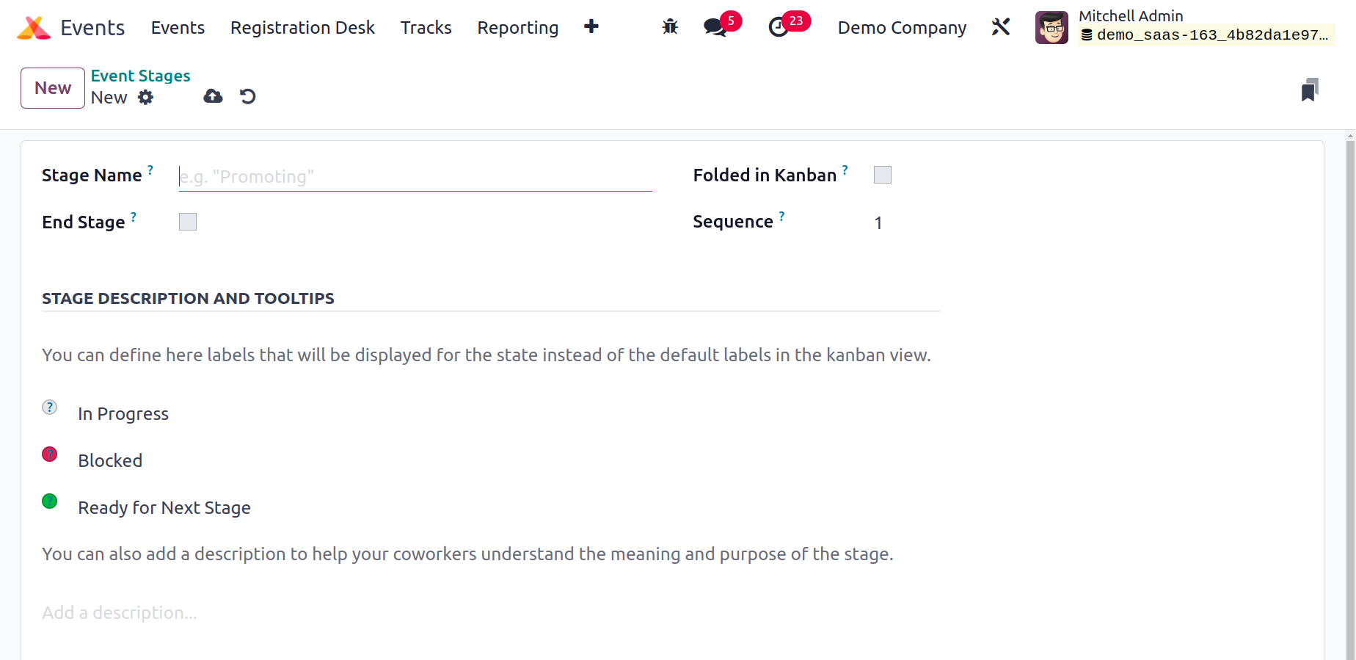Click the Events app logo icon
The height and width of the screenshot is (660, 1356).
tap(34, 27)
